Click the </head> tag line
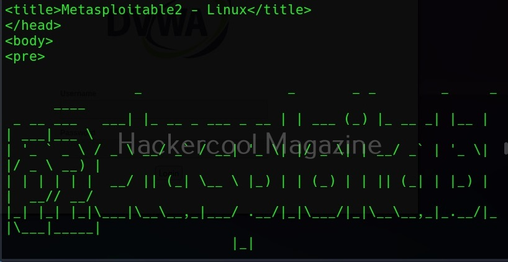The image size is (508, 262). (x=33, y=25)
